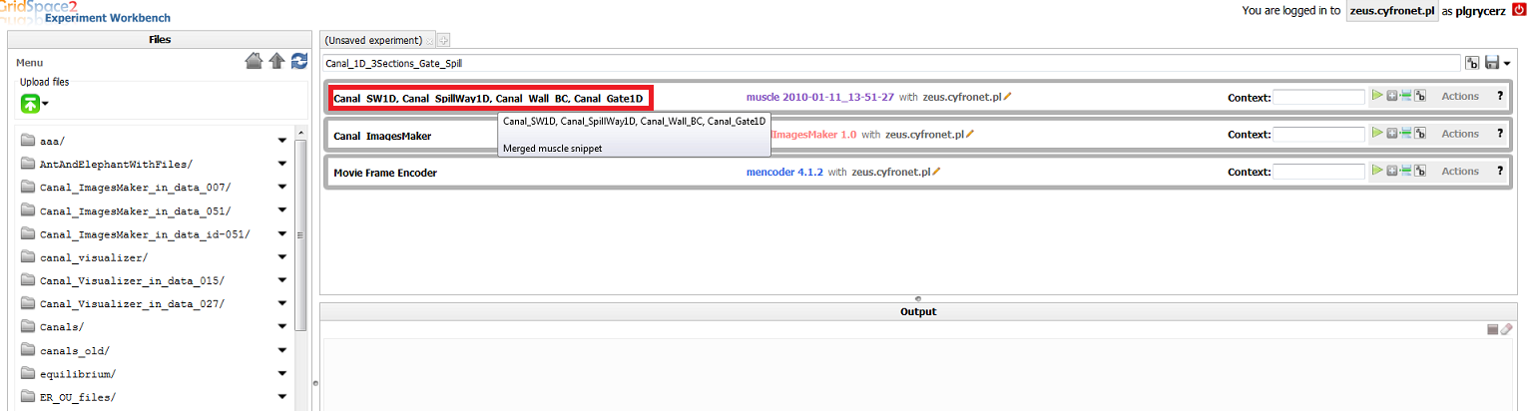Refresh the Files panel listing
1532x417 pixels.
click(298, 62)
